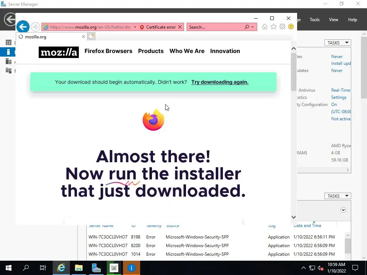Click the web page scroll down arrow

point(294,217)
